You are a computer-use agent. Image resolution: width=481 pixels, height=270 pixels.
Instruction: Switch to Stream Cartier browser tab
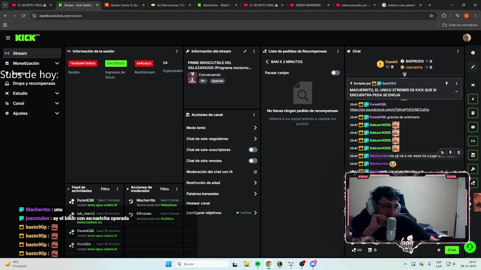124,5
